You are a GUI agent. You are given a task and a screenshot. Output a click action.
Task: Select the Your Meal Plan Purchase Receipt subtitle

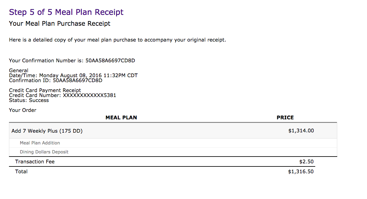[x=60, y=24]
